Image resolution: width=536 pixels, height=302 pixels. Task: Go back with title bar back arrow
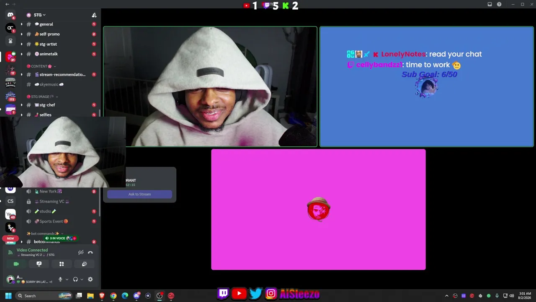7,4
